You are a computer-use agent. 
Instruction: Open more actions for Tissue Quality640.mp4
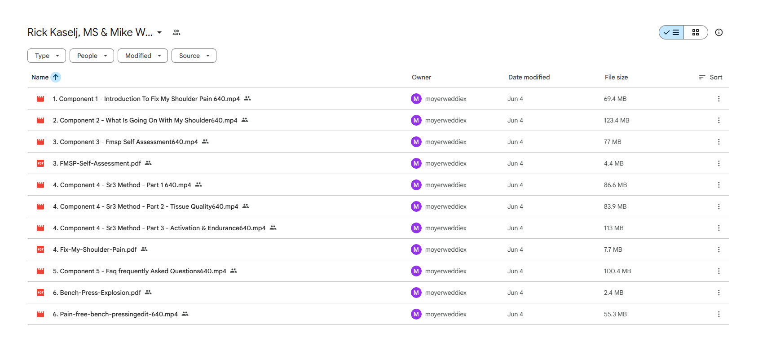[719, 206]
